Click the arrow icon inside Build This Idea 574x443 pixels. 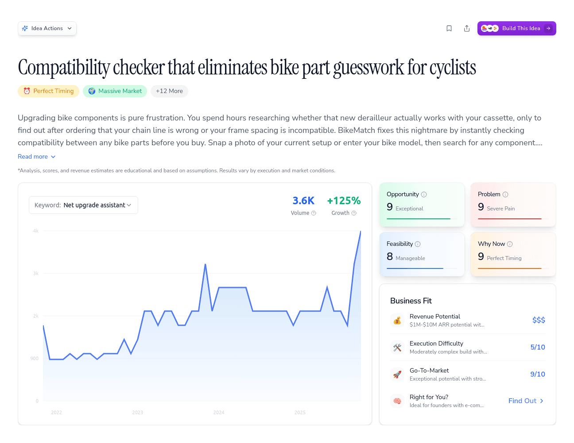point(549,28)
